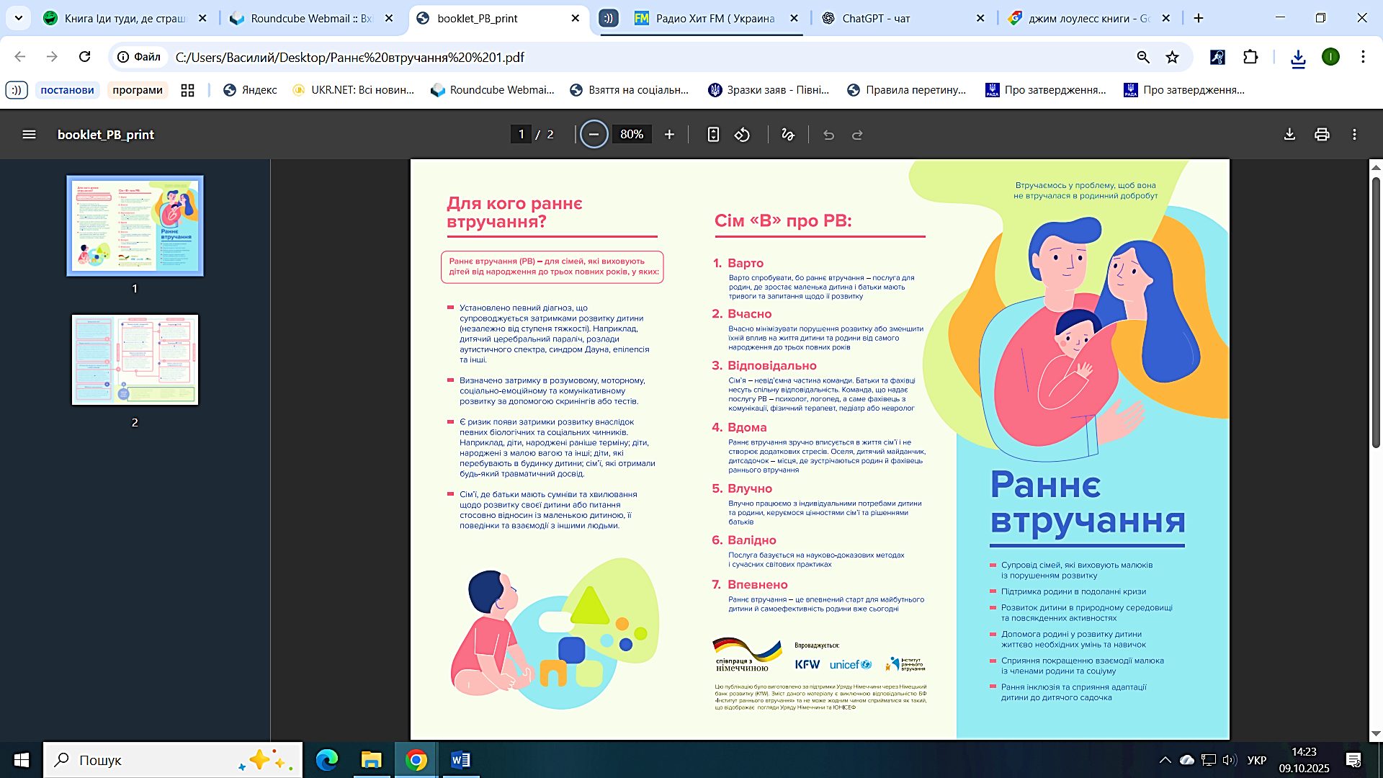The width and height of the screenshot is (1383, 778).
Task: Download the PDF from viewer toolbar
Action: point(1289,135)
